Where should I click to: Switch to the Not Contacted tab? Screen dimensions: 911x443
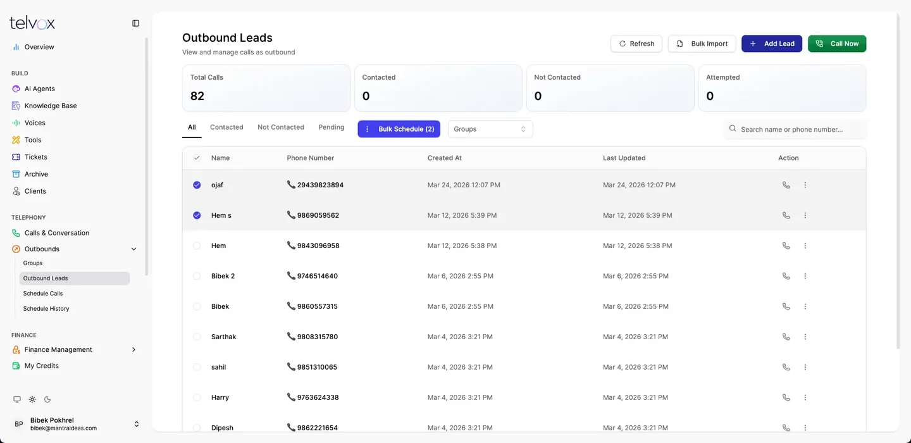click(281, 127)
